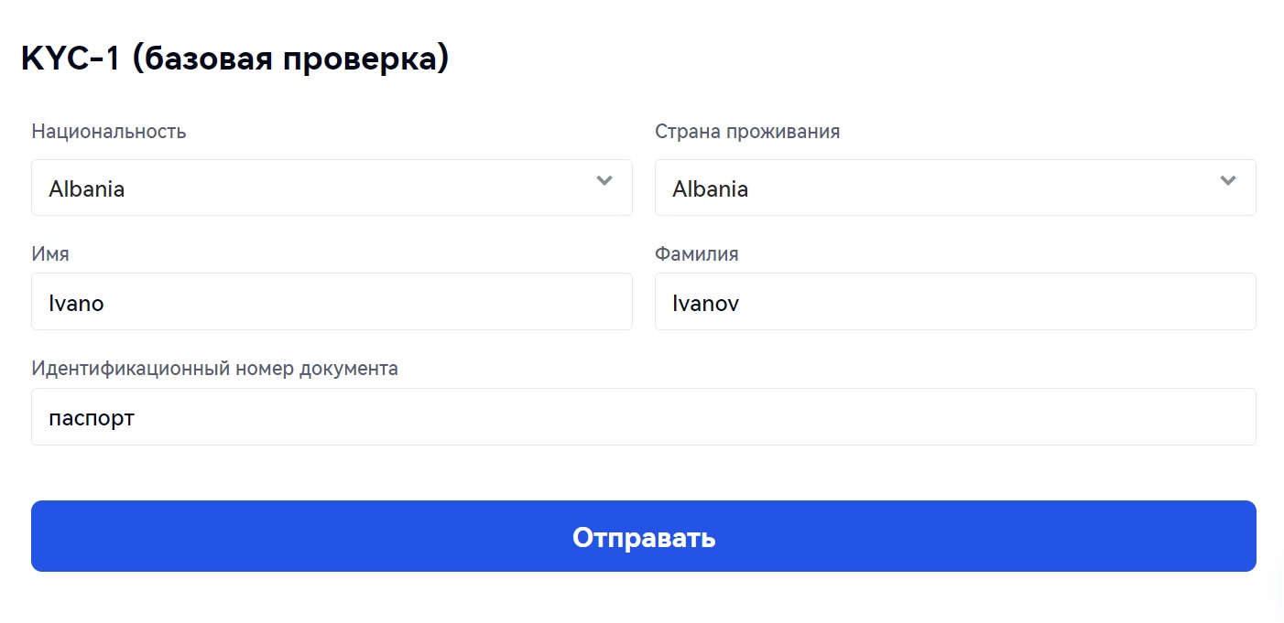Click the typed text "паспорт"
Viewport: 1284px width, 623px height.
tap(92, 419)
